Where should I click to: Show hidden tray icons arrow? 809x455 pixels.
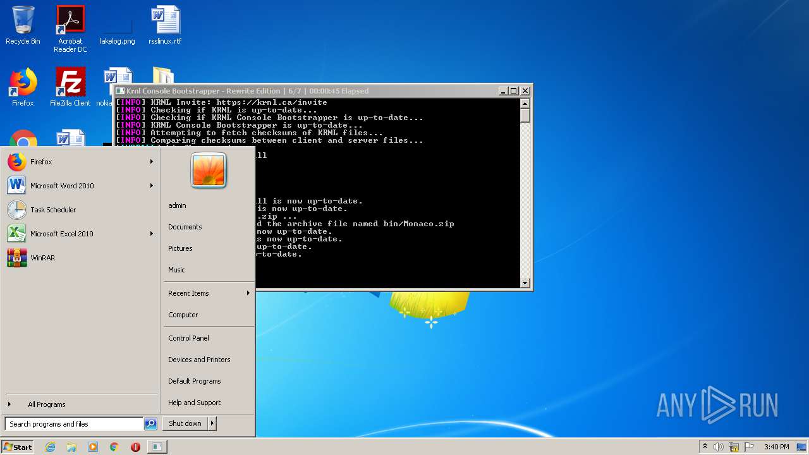(705, 447)
